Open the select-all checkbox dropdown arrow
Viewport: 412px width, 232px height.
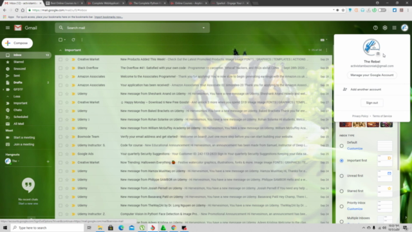click(x=65, y=40)
